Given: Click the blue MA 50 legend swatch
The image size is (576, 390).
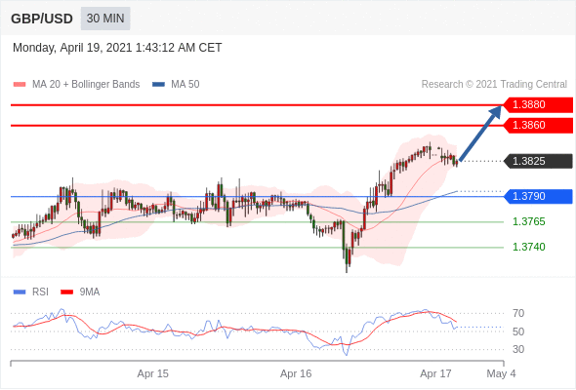Looking at the screenshot, I should click(x=158, y=85).
